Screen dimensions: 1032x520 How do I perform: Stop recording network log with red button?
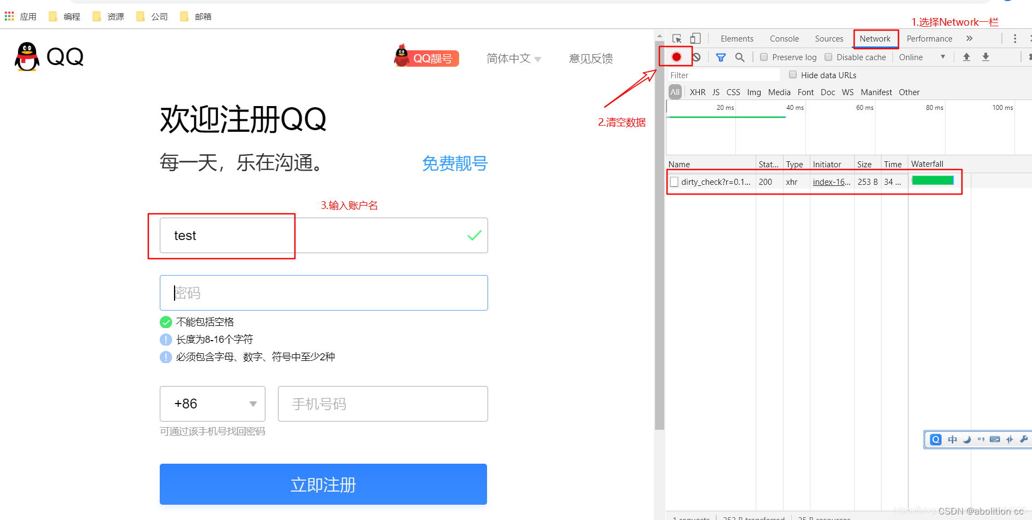point(676,57)
